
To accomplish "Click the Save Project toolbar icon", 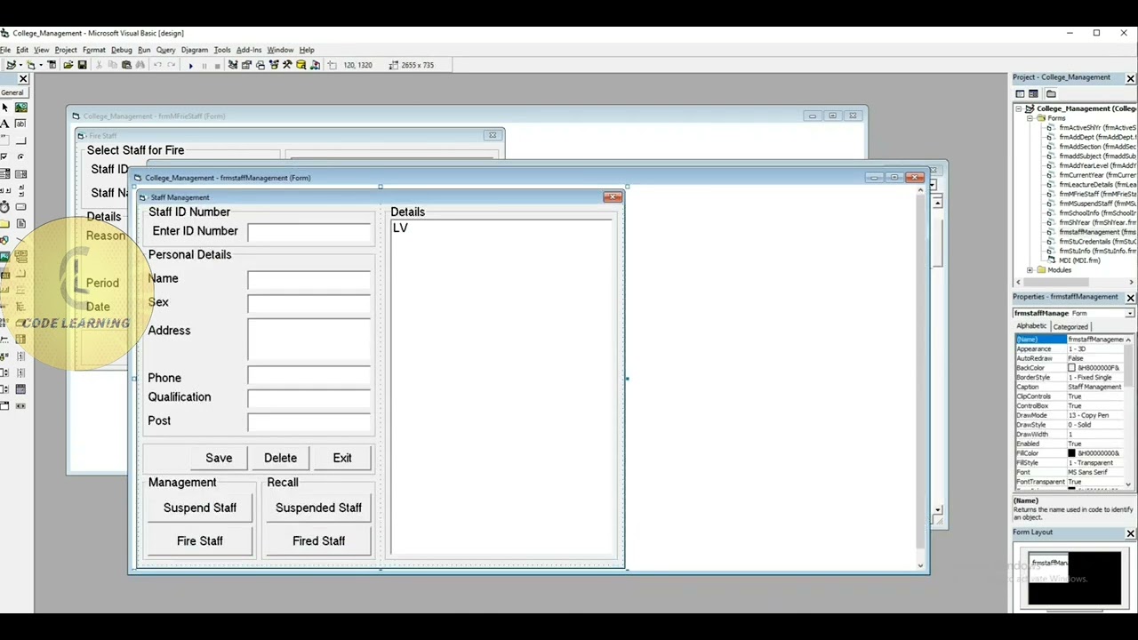I will pyautogui.click(x=82, y=65).
